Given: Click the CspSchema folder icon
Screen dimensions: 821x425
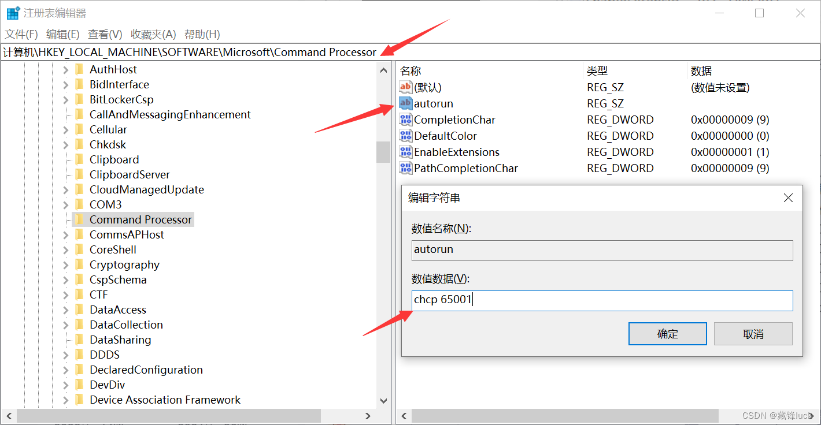Looking at the screenshot, I should click(80, 279).
